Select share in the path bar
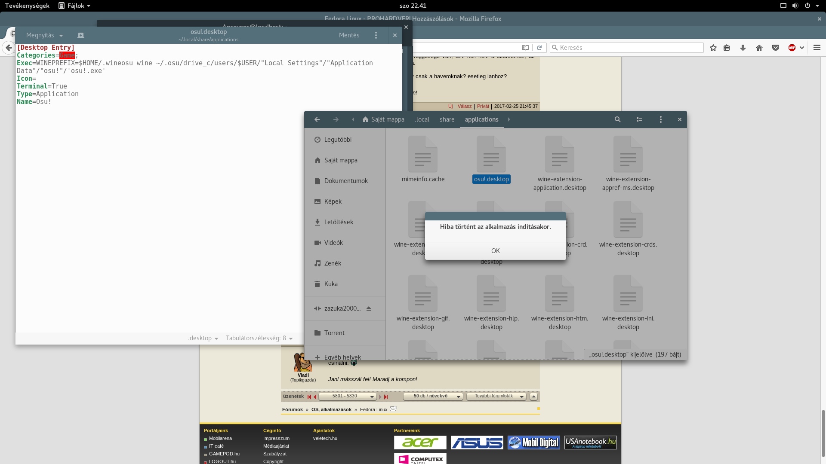 pos(447,119)
